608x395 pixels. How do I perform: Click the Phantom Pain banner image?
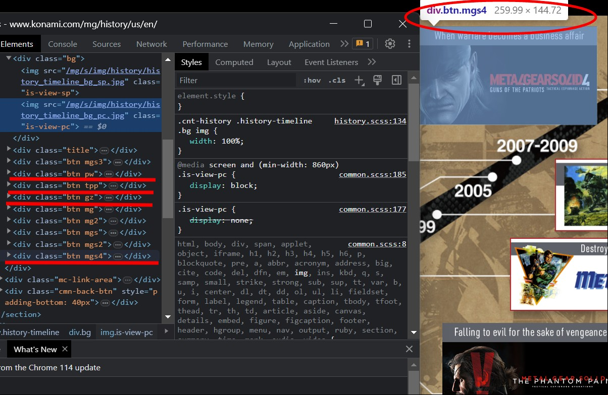525,368
